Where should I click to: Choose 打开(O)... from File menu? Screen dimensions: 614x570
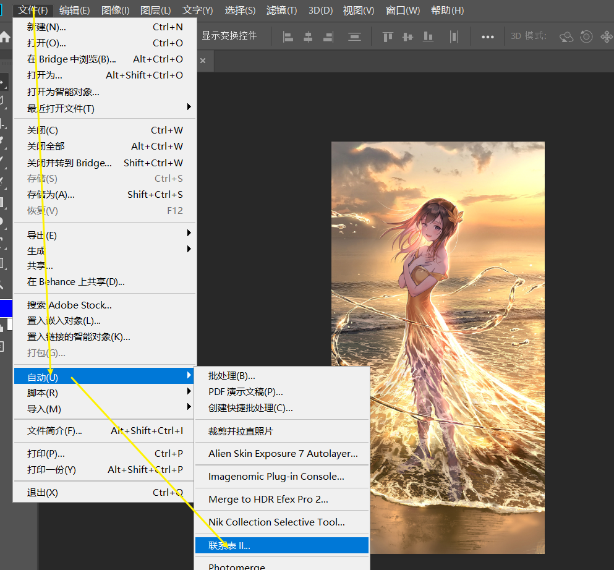coord(104,43)
